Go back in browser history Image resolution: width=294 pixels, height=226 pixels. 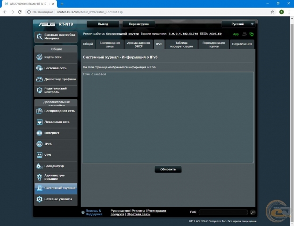tap(5, 12)
